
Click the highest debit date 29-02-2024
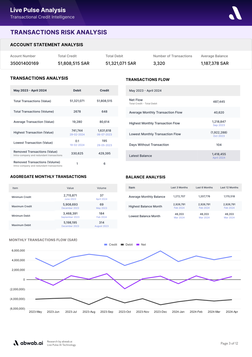pyautogui.click(x=77, y=135)
